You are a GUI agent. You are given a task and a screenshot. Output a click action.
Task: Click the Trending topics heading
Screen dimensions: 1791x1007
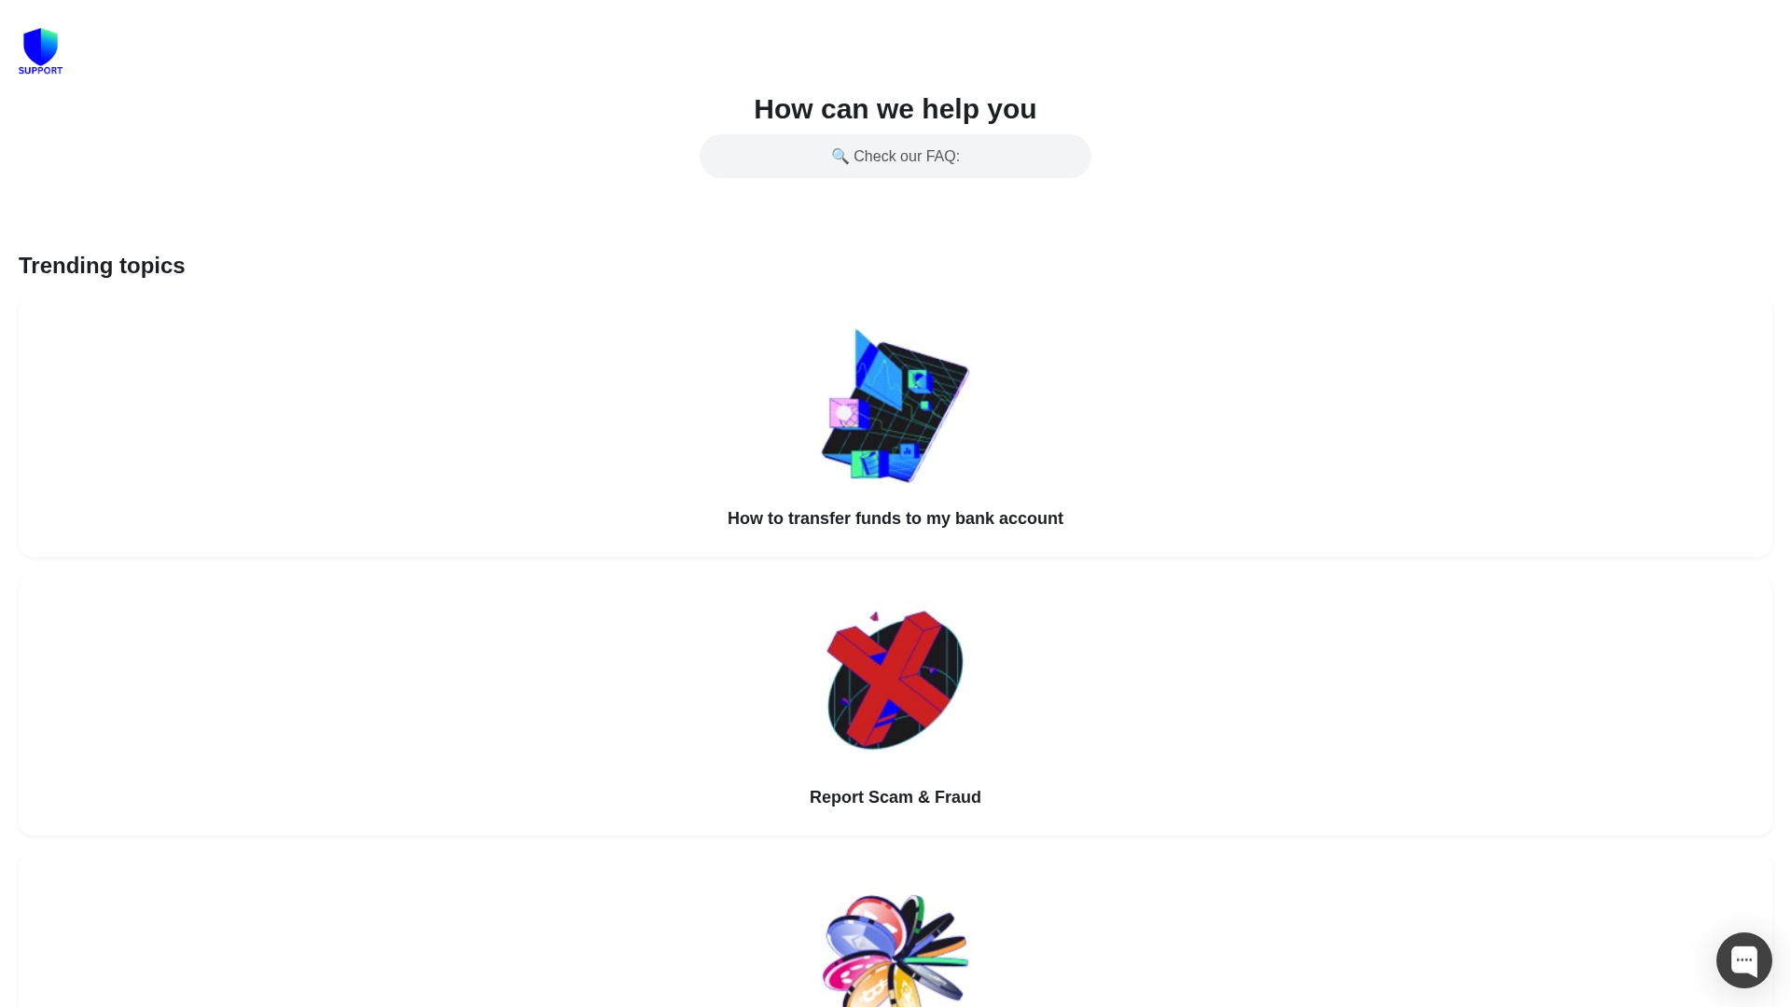coord(102,266)
